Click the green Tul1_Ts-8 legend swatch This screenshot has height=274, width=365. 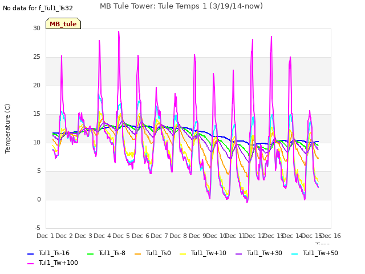[x=90, y=253]
